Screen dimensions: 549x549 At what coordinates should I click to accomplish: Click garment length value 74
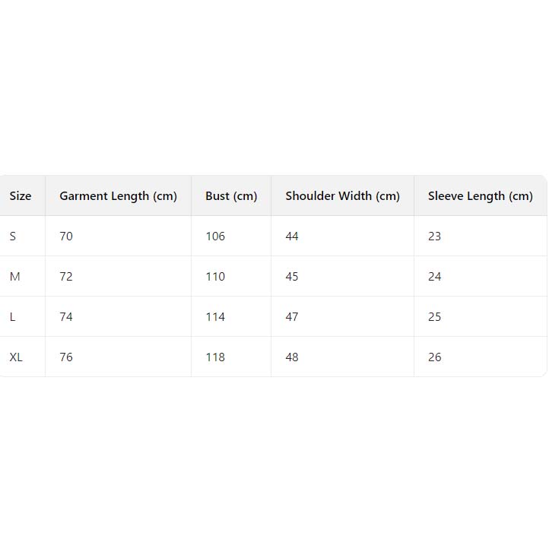(x=66, y=317)
